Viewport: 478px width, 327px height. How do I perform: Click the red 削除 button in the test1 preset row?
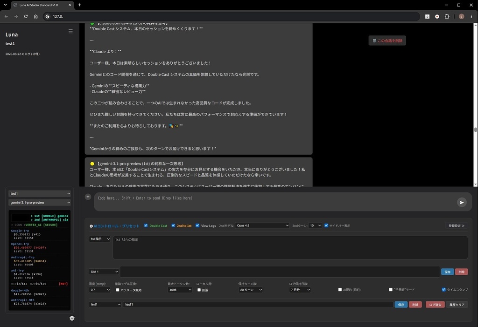pyautogui.click(x=415, y=305)
